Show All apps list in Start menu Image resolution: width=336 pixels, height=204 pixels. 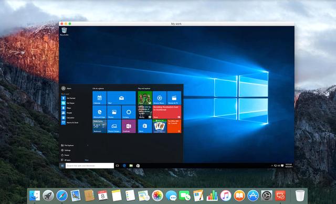(66, 160)
